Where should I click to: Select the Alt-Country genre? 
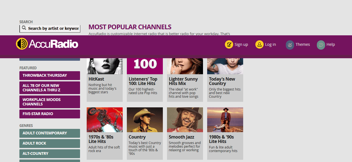click(x=50, y=153)
